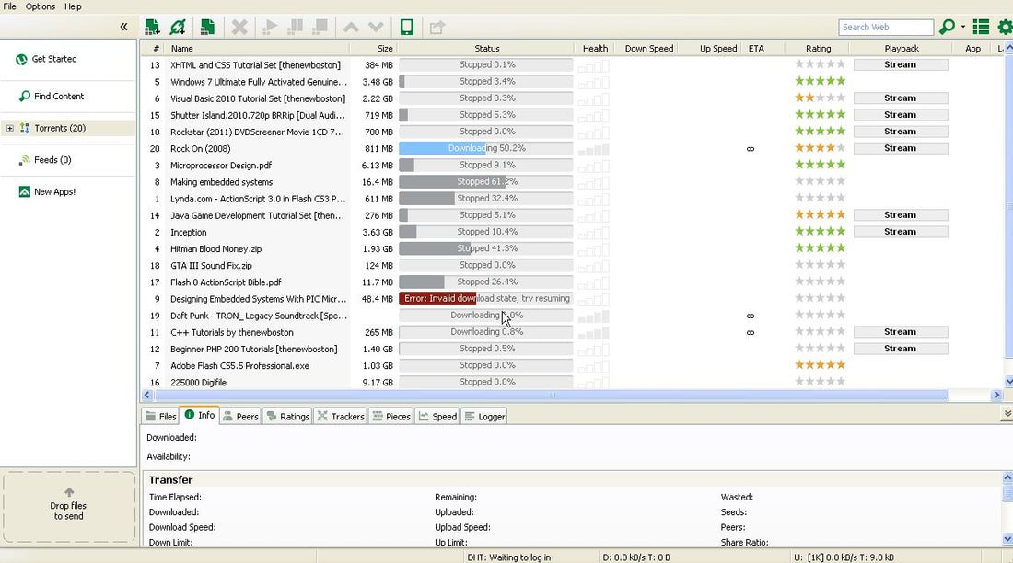Select the Create New Torrent icon
This screenshot has height=563, width=1013.
click(x=208, y=27)
